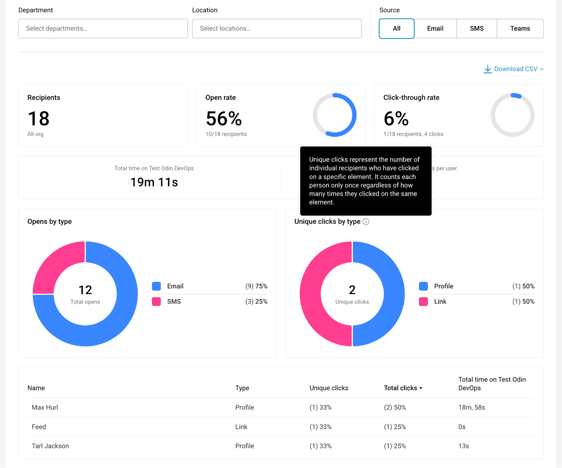Viewport: 562px width, 468px height.
Task: Click the pink SMS legend marker
Action: coord(156,301)
